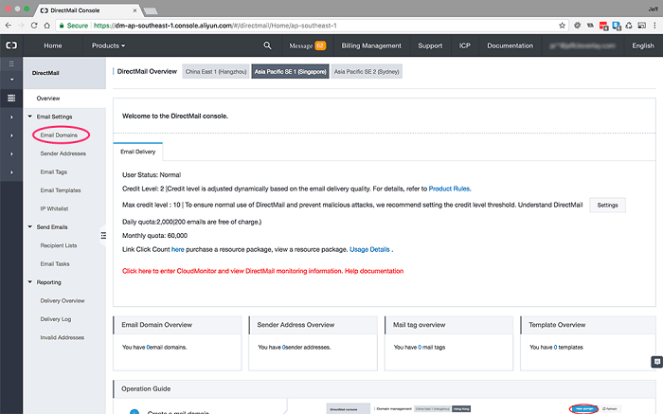663x414 pixels.
Task: Click the hamburger menu icon in left rail
Action: click(x=11, y=63)
